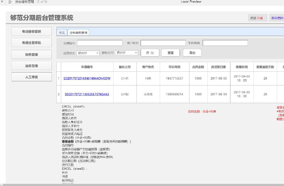Click the 委案时间 column header
This screenshot has width=284, height=186.
point(242,67)
